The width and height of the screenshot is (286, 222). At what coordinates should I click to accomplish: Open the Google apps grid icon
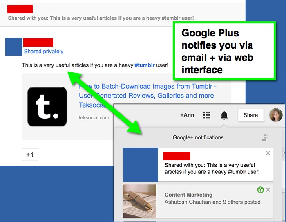(x=206, y=115)
